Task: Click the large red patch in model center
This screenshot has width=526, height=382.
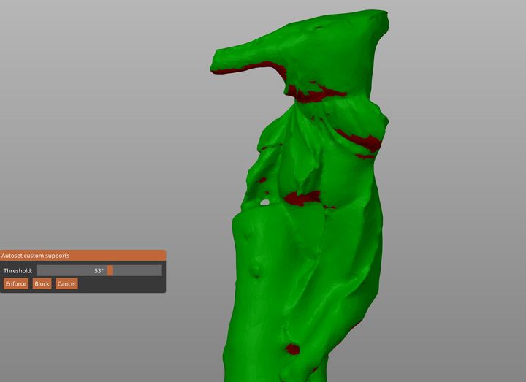Action: [x=302, y=197]
